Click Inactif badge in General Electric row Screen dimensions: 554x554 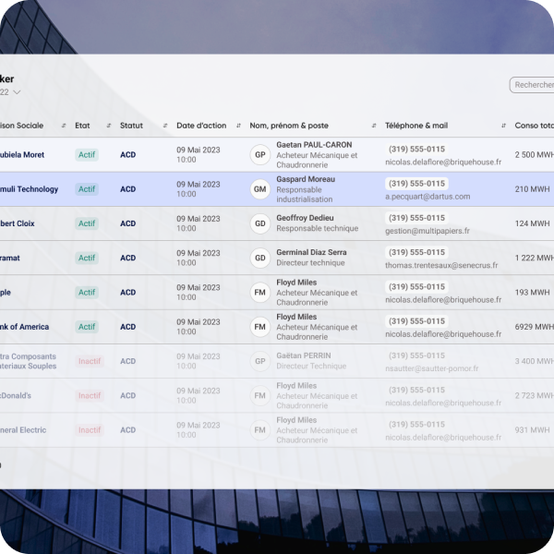click(90, 430)
